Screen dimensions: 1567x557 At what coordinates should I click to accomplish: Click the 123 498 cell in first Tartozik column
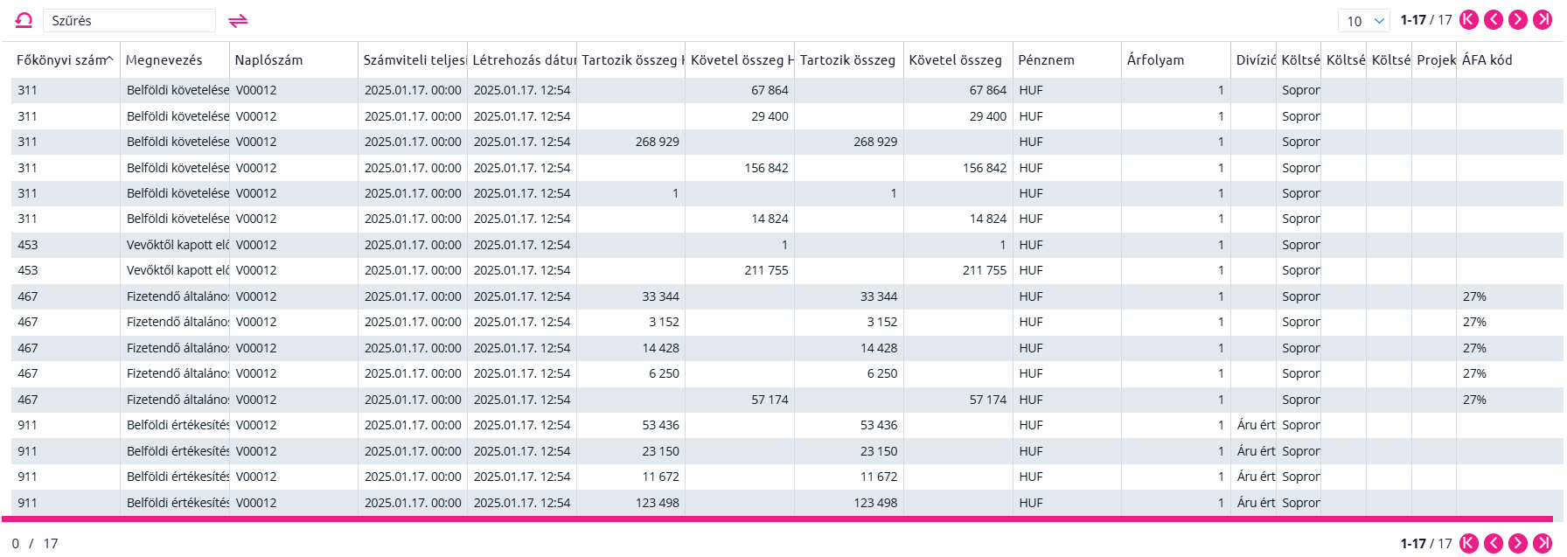coord(630,503)
